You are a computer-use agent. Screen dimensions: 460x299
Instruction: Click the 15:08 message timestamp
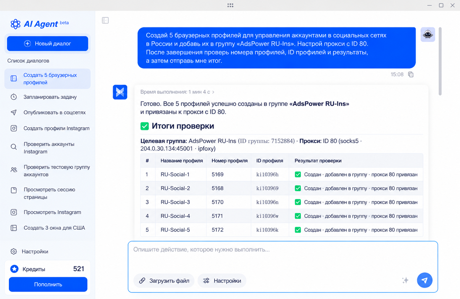click(x=397, y=74)
